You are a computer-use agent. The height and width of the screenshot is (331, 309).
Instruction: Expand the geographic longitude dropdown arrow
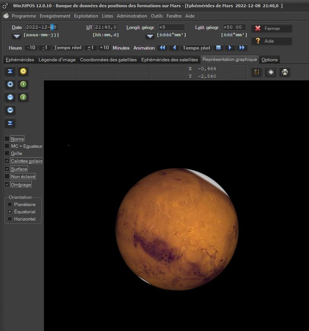click(150, 36)
